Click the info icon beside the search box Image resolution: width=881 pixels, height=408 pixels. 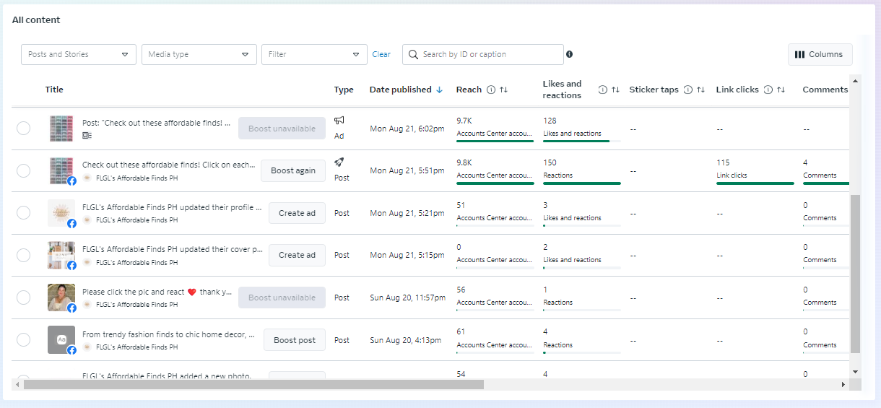click(x=569, y=54)
